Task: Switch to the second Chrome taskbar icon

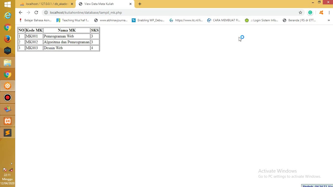Action: tap(8, 74)
